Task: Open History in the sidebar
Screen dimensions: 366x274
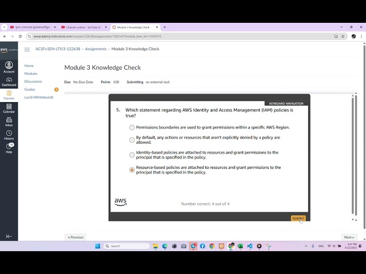Action: [9, 135]
